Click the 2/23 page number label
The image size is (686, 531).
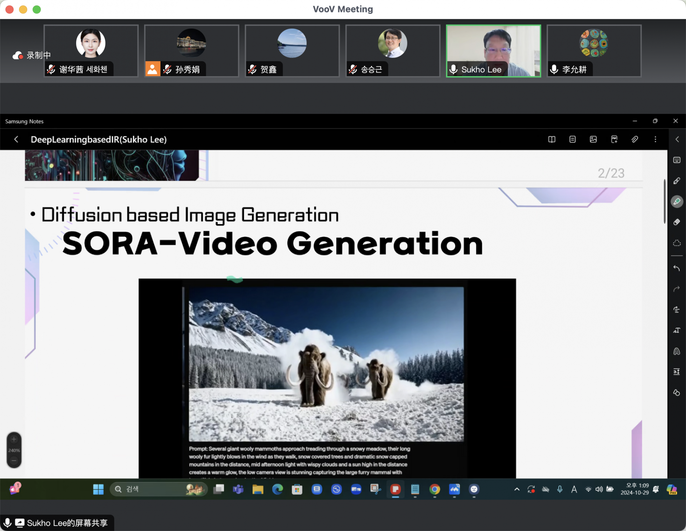pyautogui.click(x=611, y=173)
